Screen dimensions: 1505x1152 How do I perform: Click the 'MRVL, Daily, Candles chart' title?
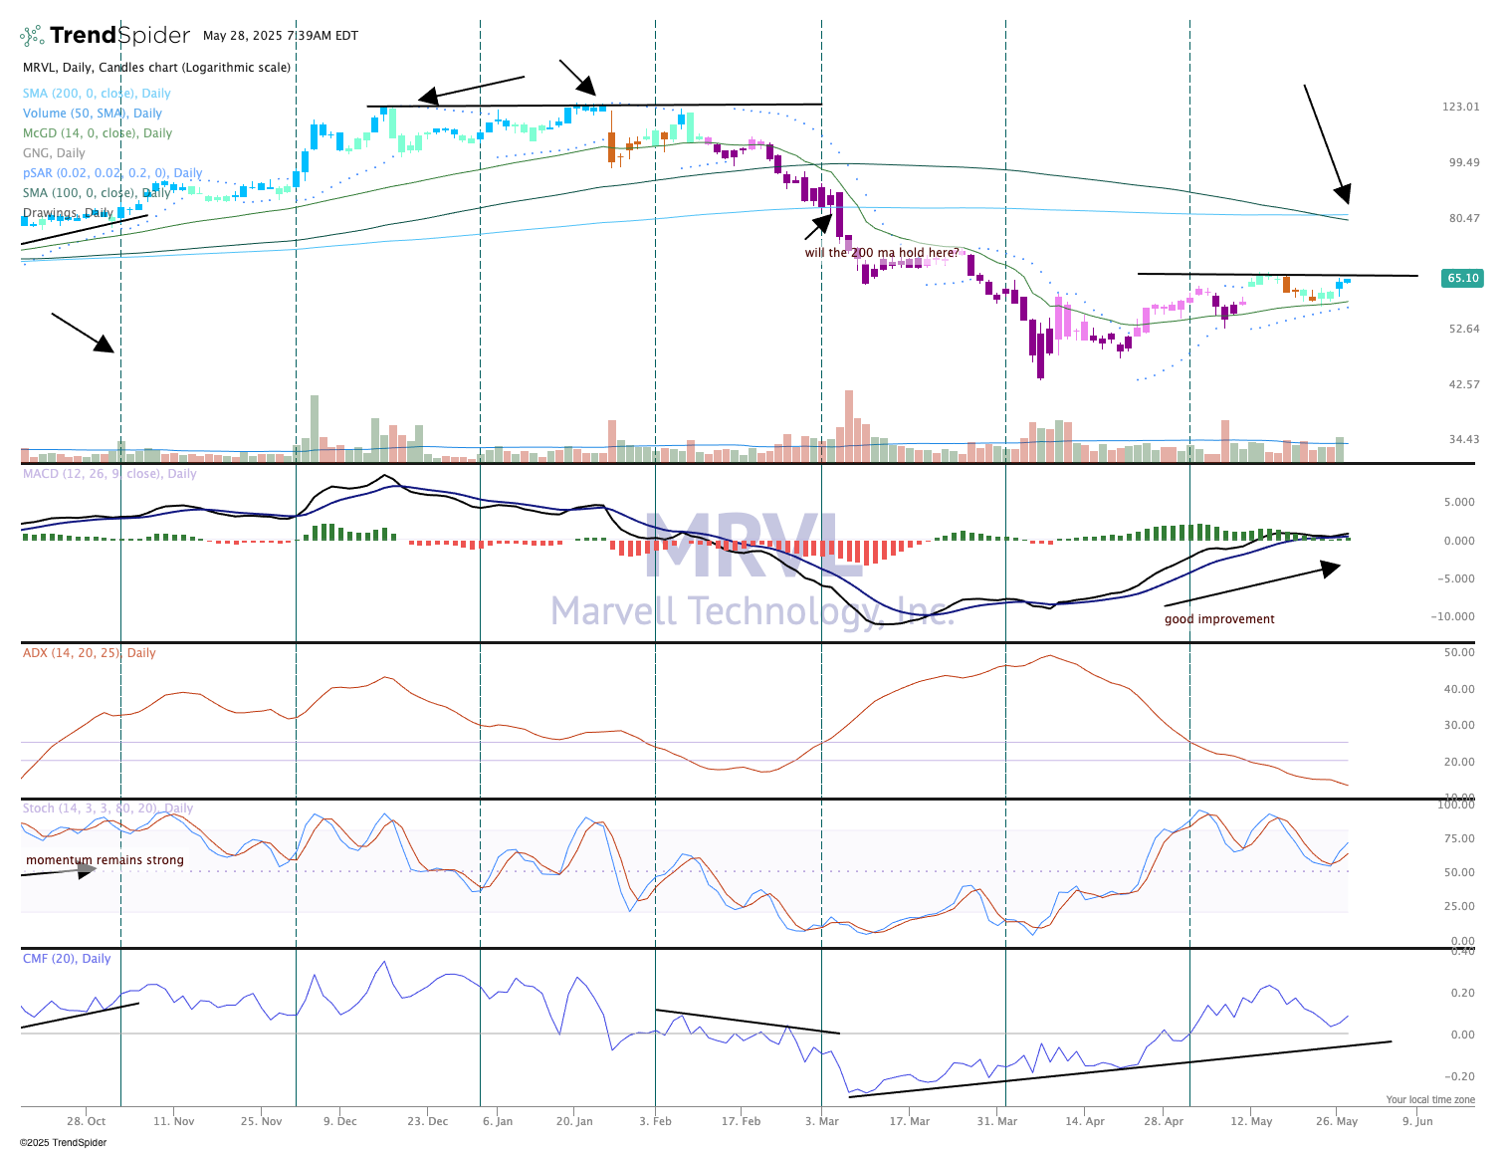tap(156, 68)
